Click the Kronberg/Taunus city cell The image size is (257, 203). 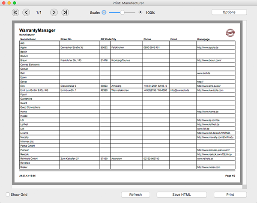[x=126, y=60]
